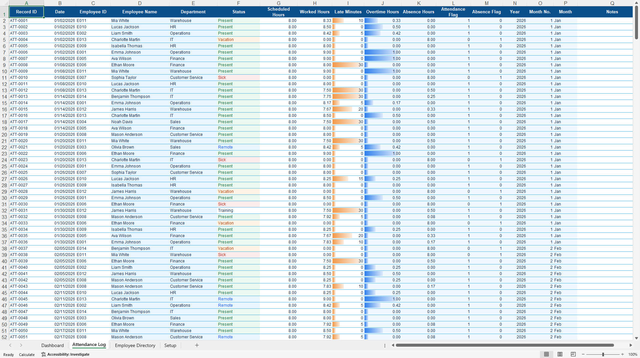Viewport: 640px width, 358px height.
Task: Open the Employee Directory sheet tab
Action: coord(135,345)
